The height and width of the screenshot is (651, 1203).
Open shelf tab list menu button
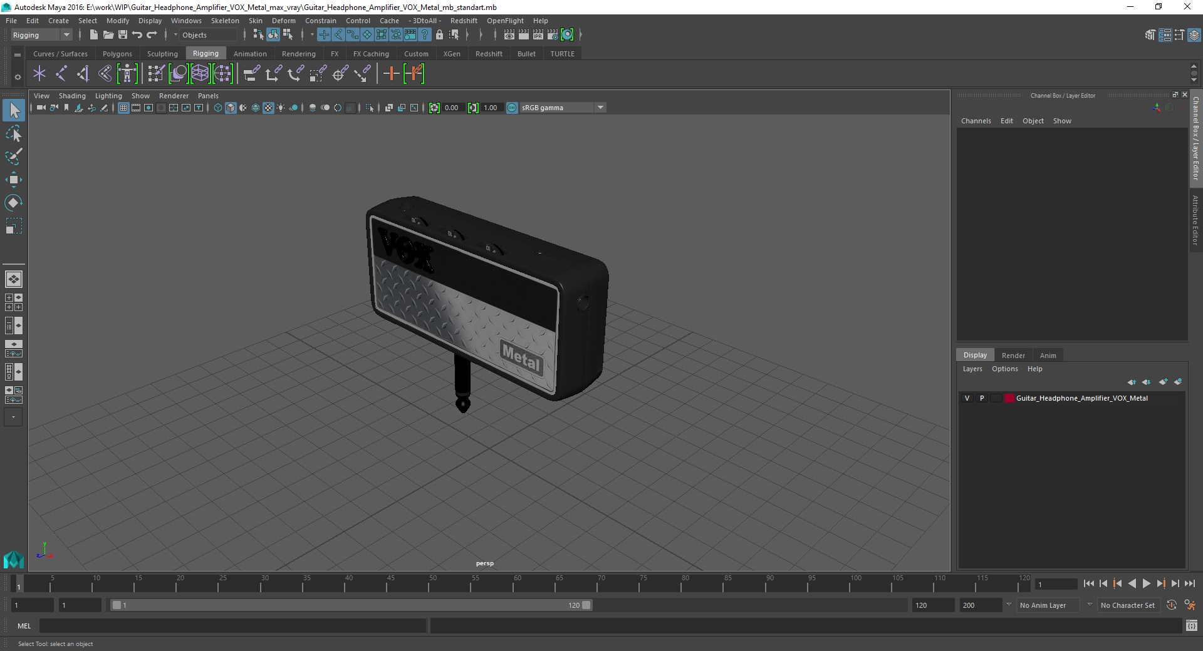[x=18, y=54]
